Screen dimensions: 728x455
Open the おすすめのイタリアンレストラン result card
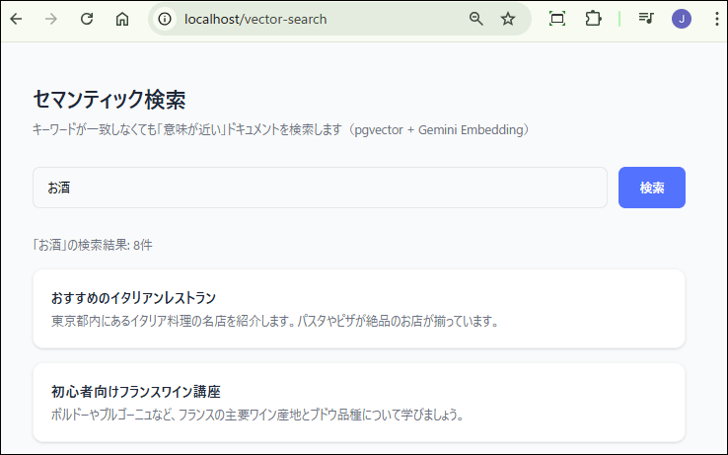tap(358, 308)
